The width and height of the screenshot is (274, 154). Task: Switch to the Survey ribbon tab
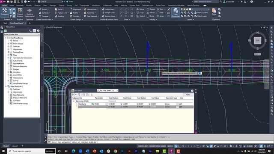(69, 6)
